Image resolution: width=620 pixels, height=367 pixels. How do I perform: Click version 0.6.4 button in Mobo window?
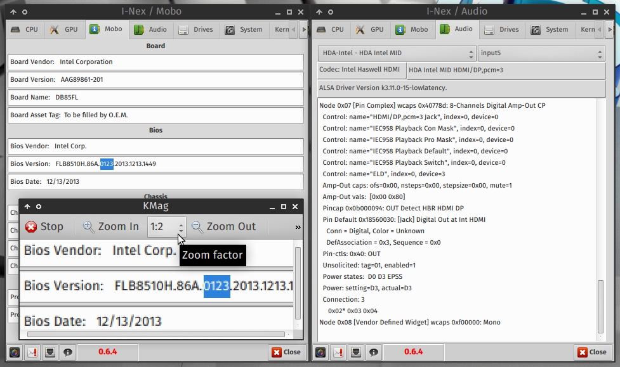107,352
